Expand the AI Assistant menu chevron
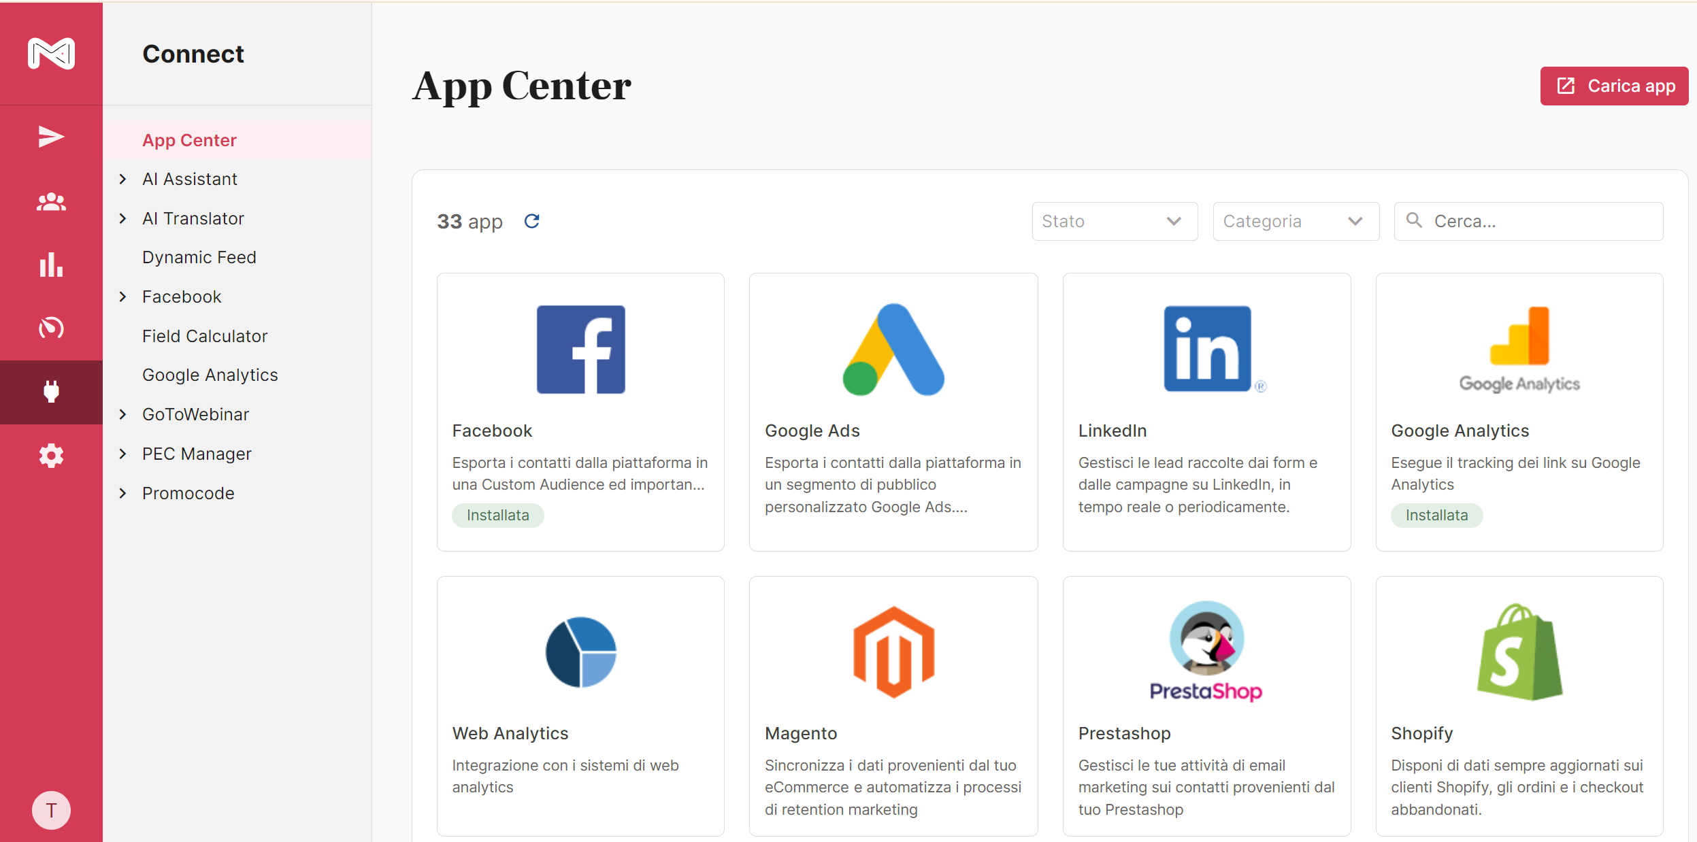Viewport: 1697px width, 842px height. click(123, 179)
